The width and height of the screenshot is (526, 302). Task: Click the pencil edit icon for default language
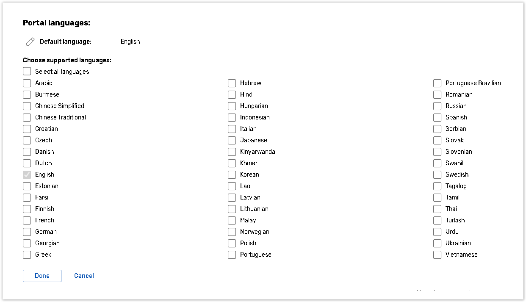coord(30,42)
